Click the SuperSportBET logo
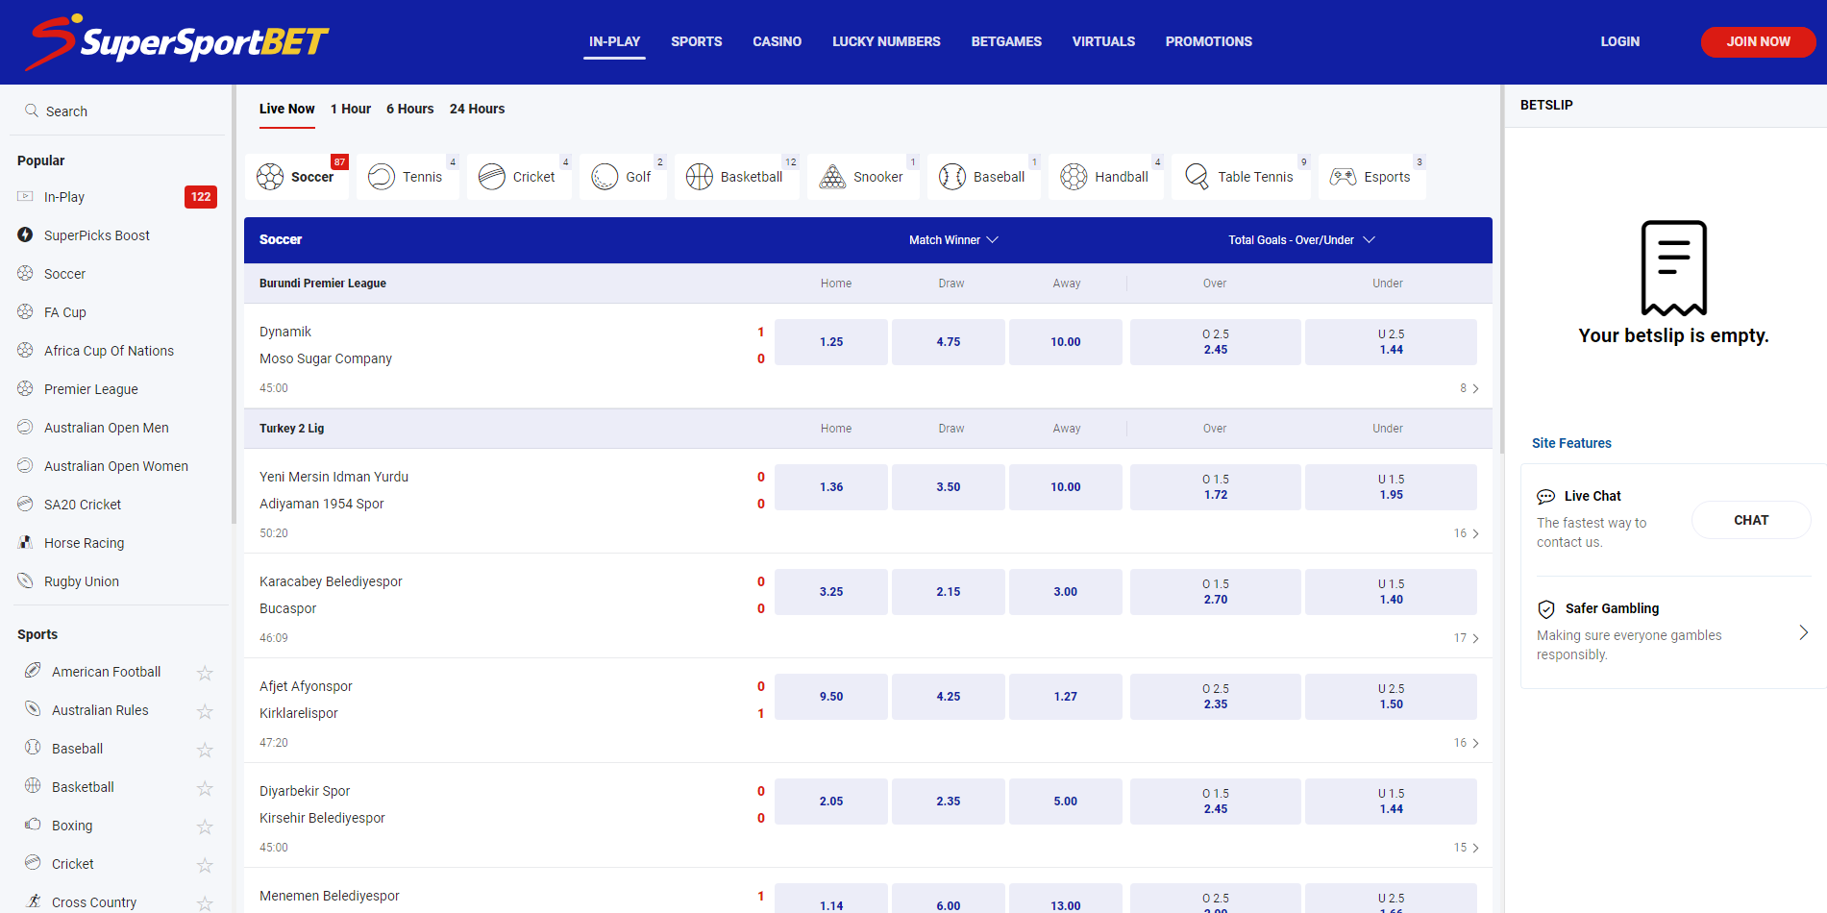 tap(177, 42)
